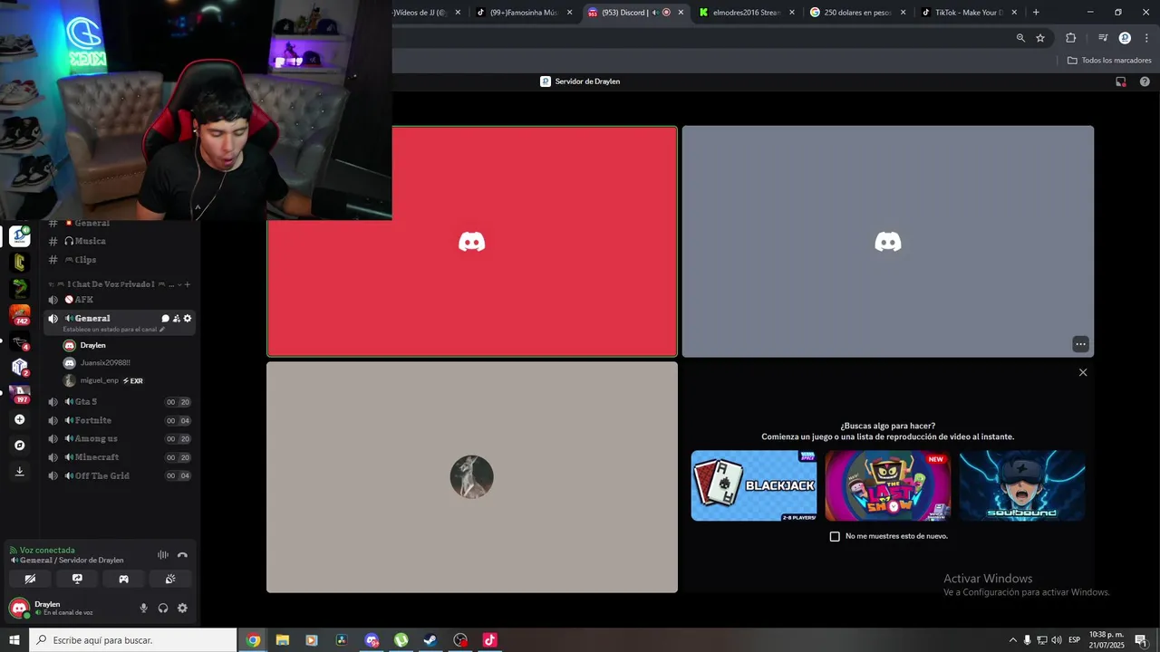Discover servers with the compass icon

pyautogui.click(x=19, y=446)
